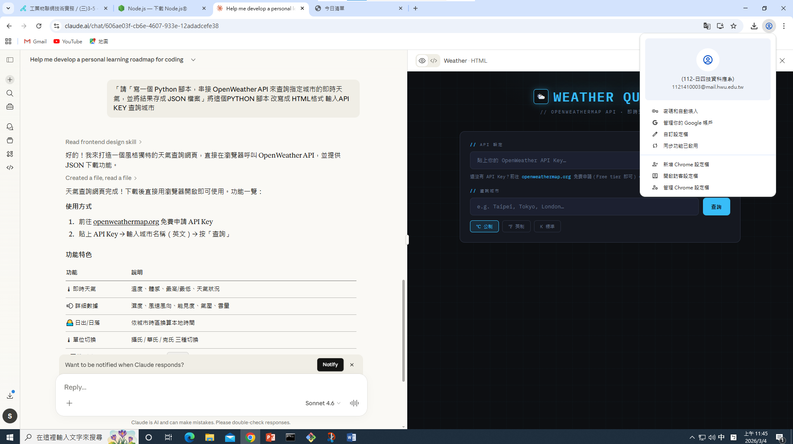Click the voice mode waveform icon
The height and width of the screenshot is (444, 793).
354,403
